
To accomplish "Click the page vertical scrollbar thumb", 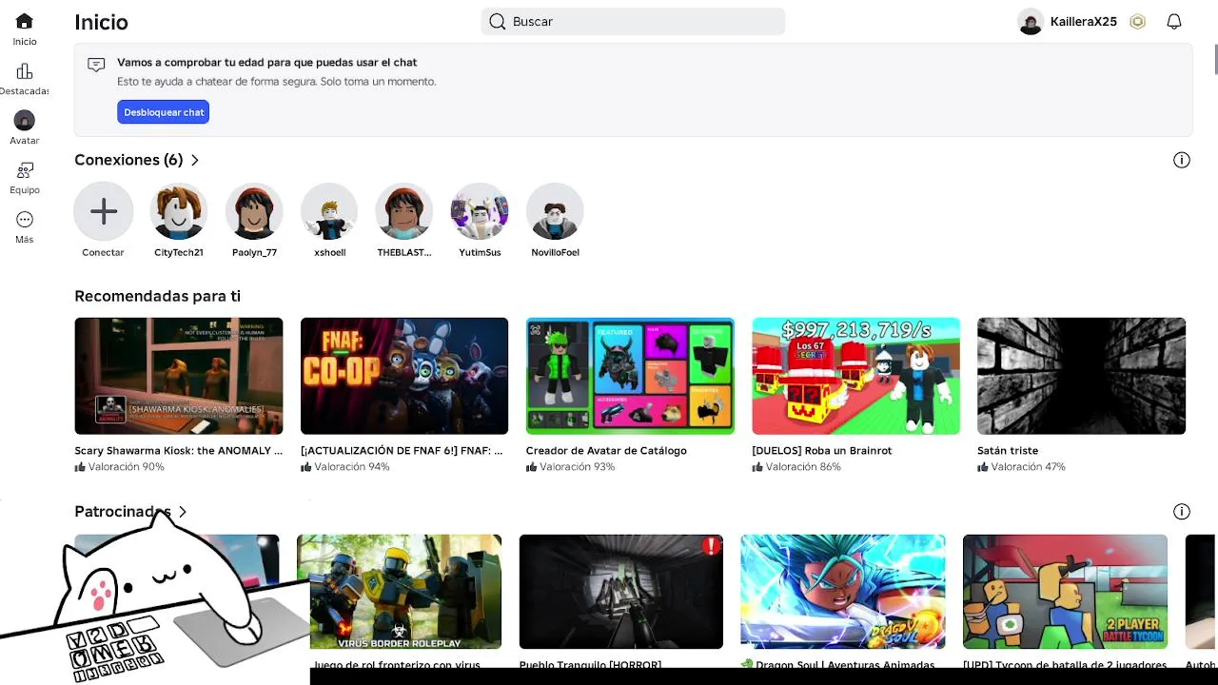I will (x=1215, y=57).
